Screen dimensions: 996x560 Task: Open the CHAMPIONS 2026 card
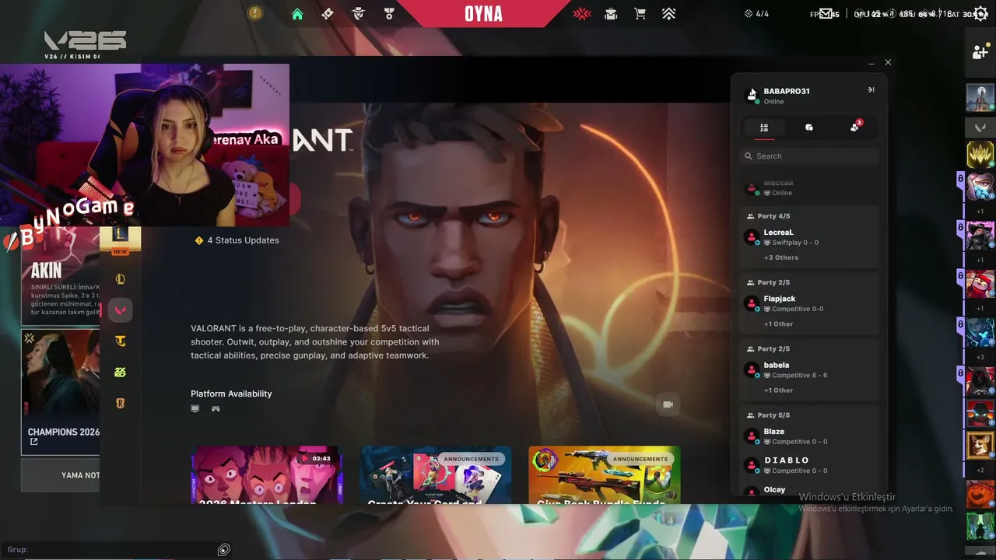click(x=60, y=392)
